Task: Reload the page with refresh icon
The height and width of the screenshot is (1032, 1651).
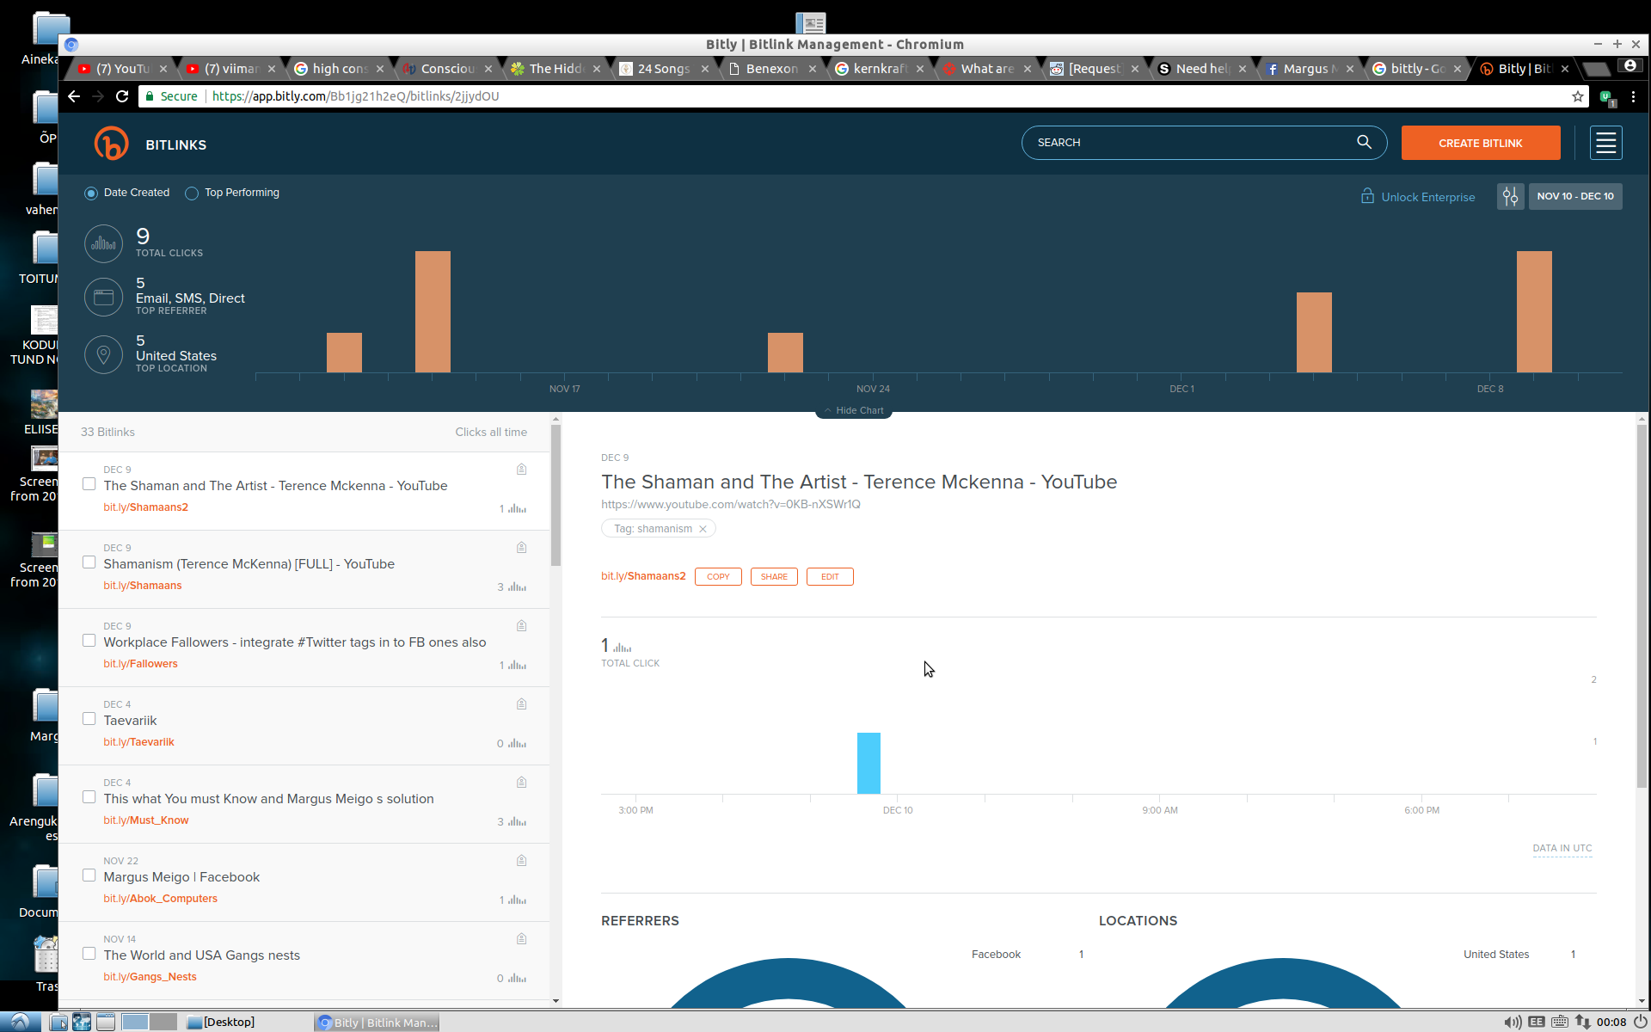Action: point(122,96)
